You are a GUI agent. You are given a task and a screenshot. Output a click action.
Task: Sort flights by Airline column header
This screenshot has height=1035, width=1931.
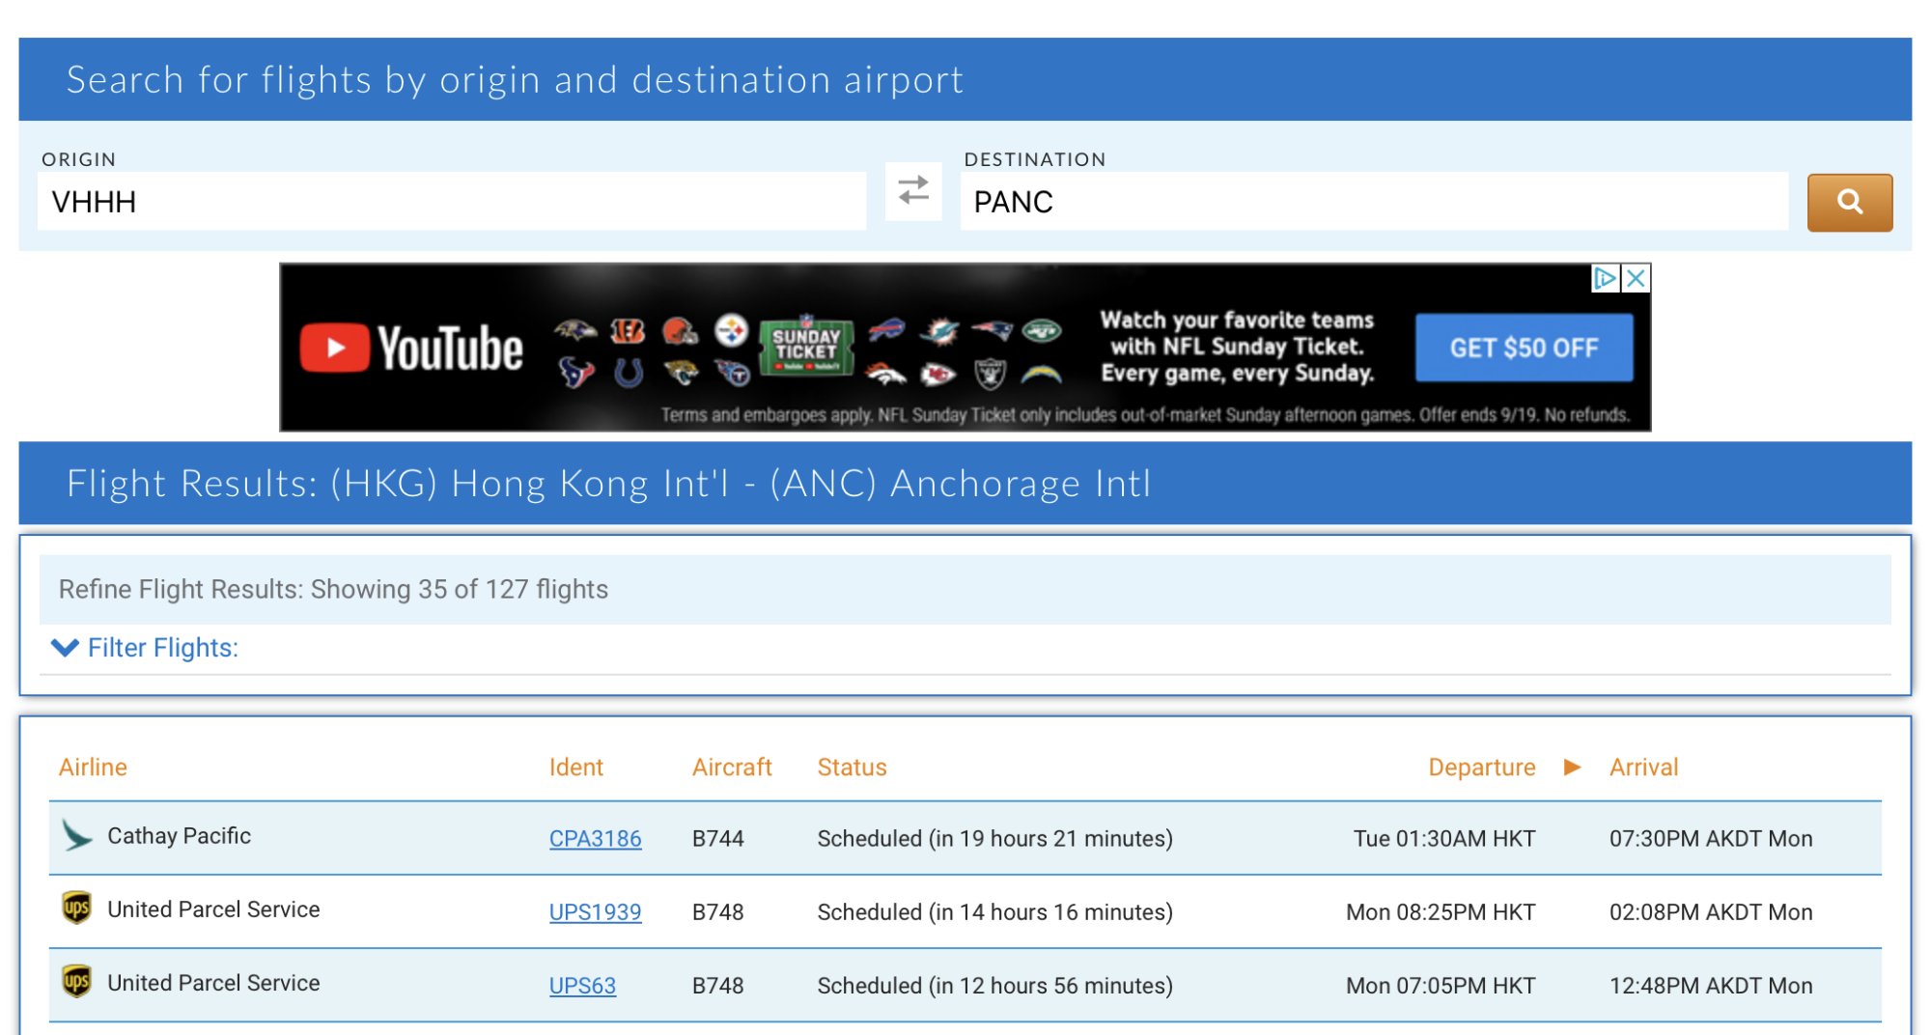pyautogui.click(x=93, y=768)
